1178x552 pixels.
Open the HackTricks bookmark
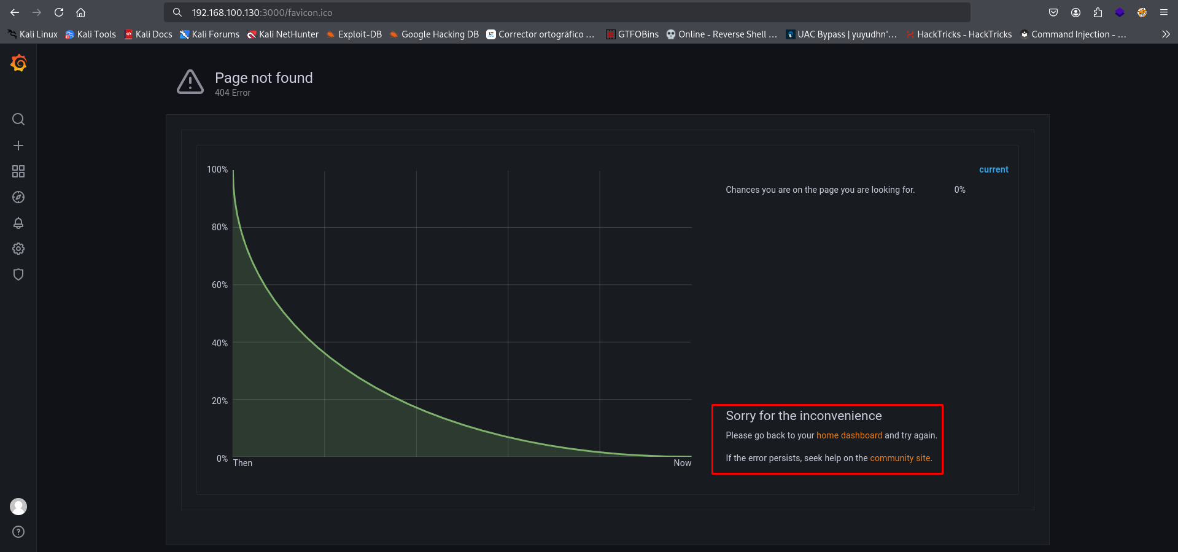[958, 34]
